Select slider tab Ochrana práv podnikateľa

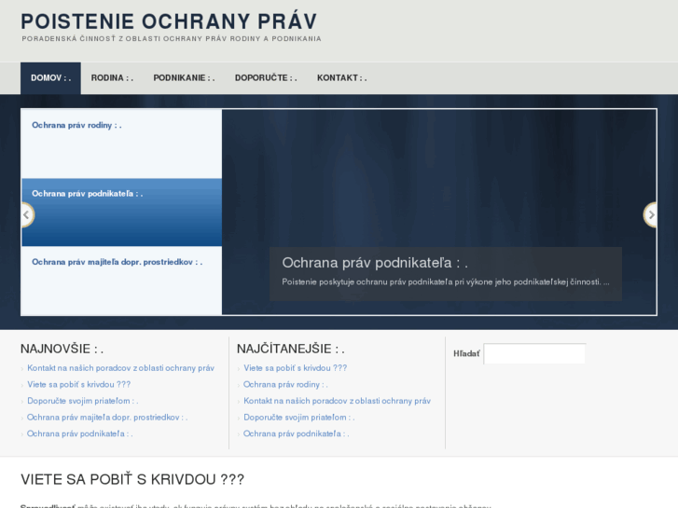pos(121,213)
